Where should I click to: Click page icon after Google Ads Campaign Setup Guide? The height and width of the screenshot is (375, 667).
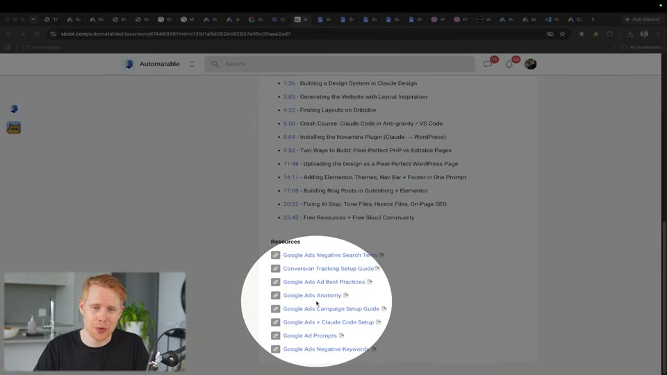pos(384,308)
